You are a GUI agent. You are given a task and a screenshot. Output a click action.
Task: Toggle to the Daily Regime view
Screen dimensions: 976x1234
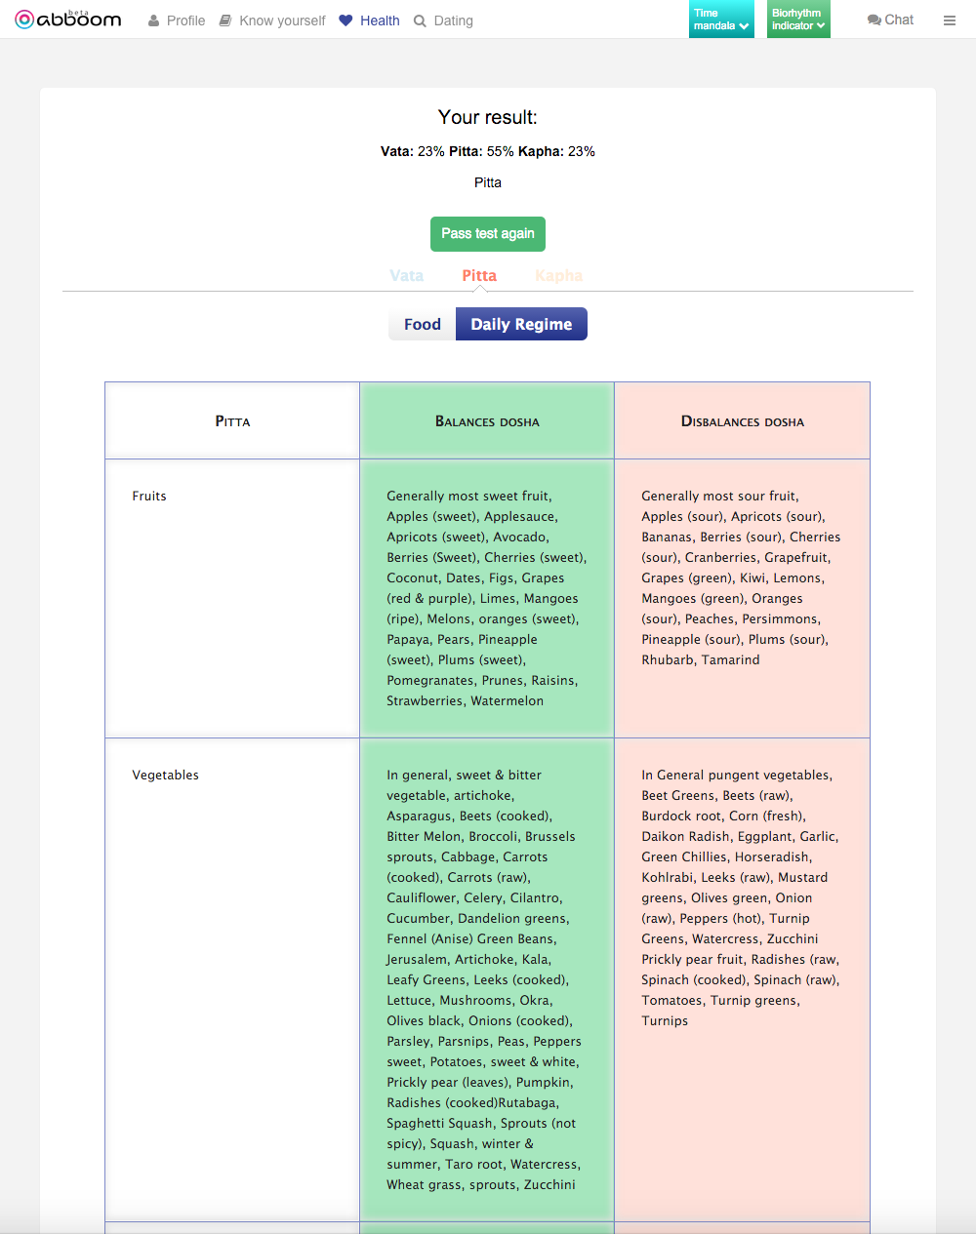[521, 325]
